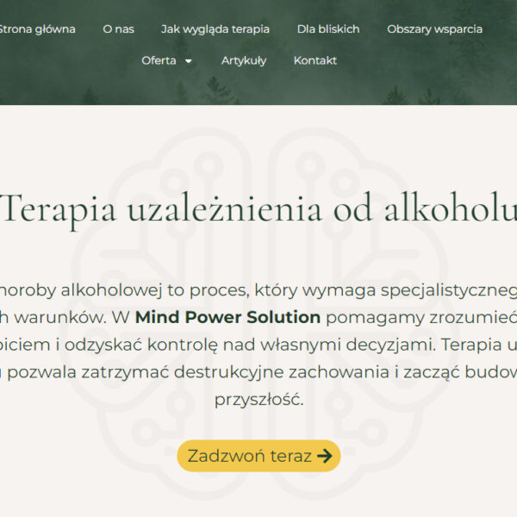Click the Oferta menu label
Image resolution: width=517 pixels, height=517 pixels.
tap(159, 60)
